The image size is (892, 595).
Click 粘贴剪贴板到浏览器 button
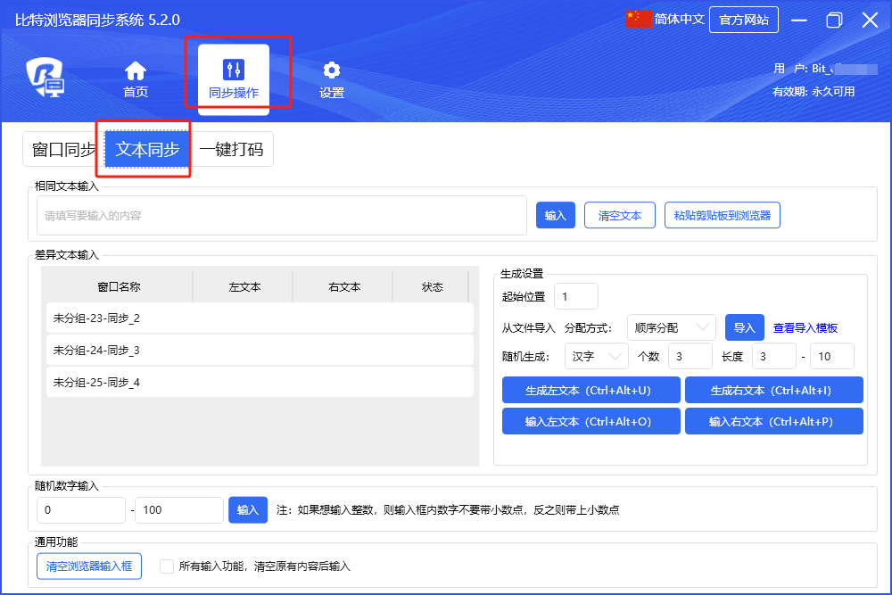tap(722, 215)
